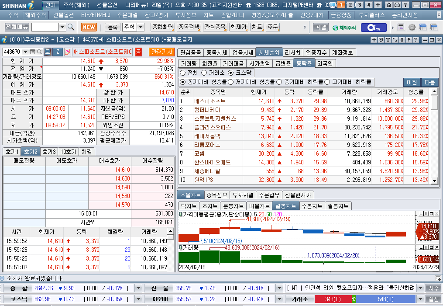Expand the main menu search dropdown arrow
Screen dimensions: 443x306
point(62,27)
